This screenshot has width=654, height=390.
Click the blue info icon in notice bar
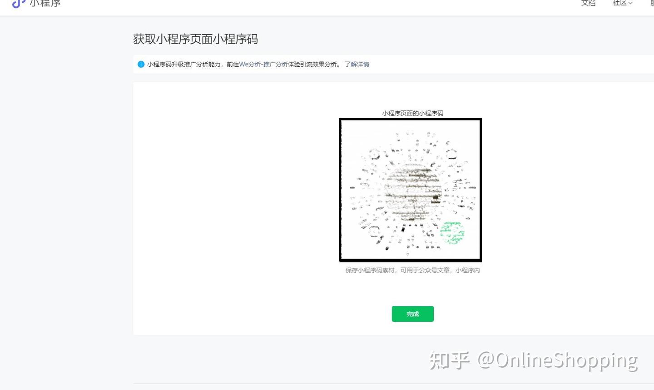(x=141, y=64)
